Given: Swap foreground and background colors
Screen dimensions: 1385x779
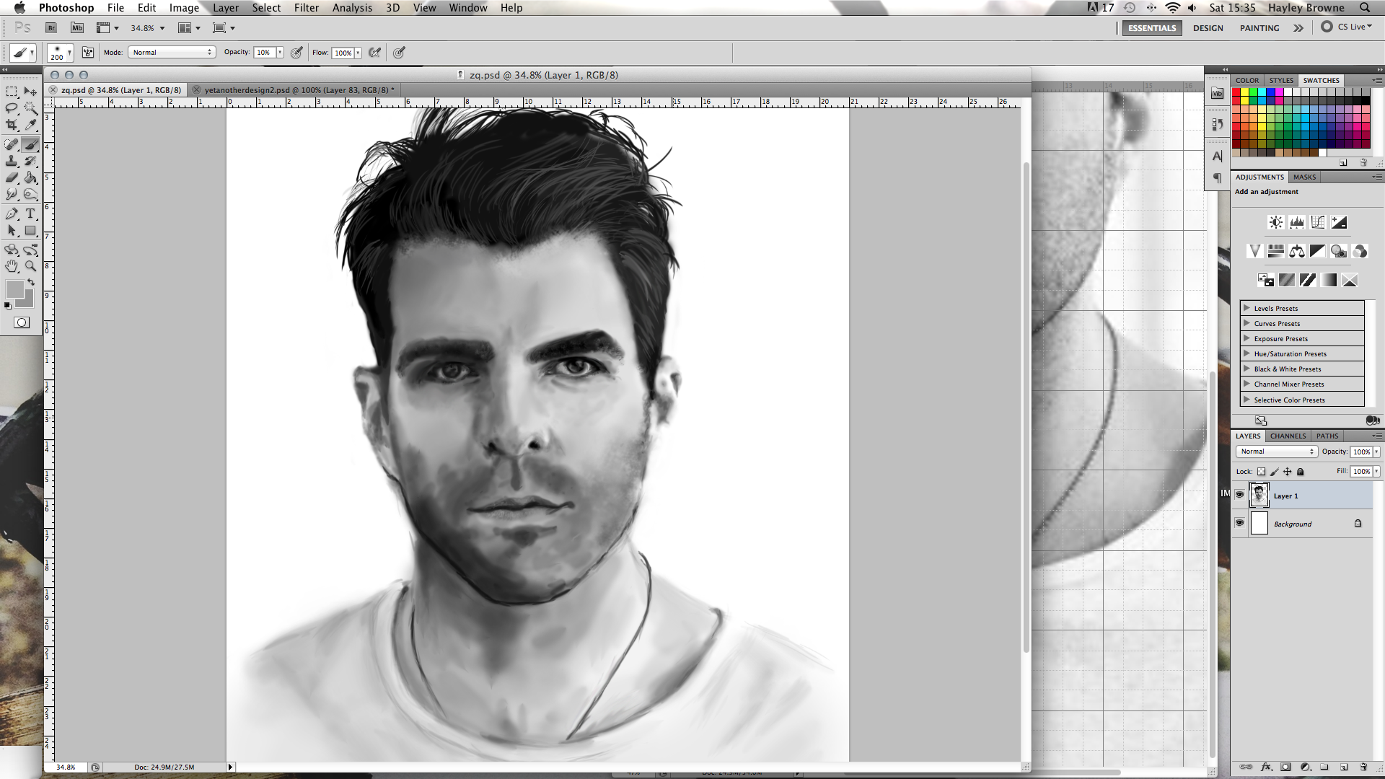Looking at the screenshot, I should 31,282.
